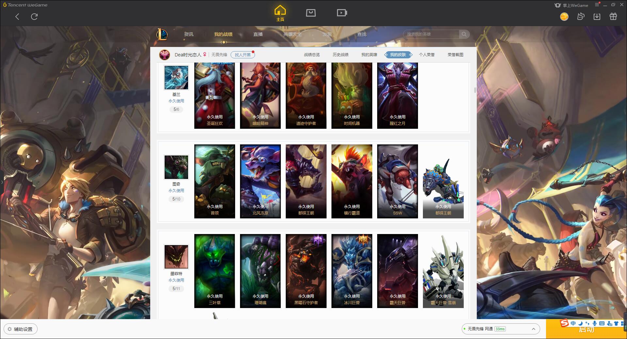Click the gear icon in 辅助设置

tap(10, 329)
